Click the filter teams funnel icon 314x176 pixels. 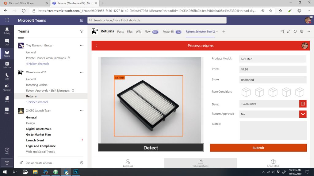[82, 31]
